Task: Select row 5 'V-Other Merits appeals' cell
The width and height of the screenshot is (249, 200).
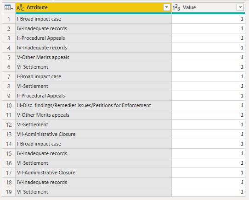Action: tap(94, 57)
